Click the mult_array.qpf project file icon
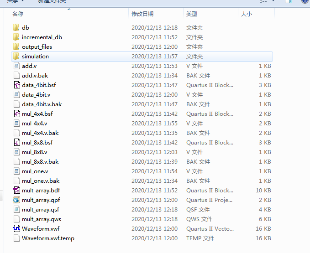Viewport: 310px width, 253px height. tap(16, 200)
